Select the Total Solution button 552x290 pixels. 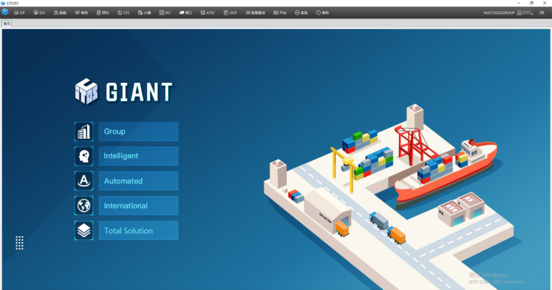(139, 231)
